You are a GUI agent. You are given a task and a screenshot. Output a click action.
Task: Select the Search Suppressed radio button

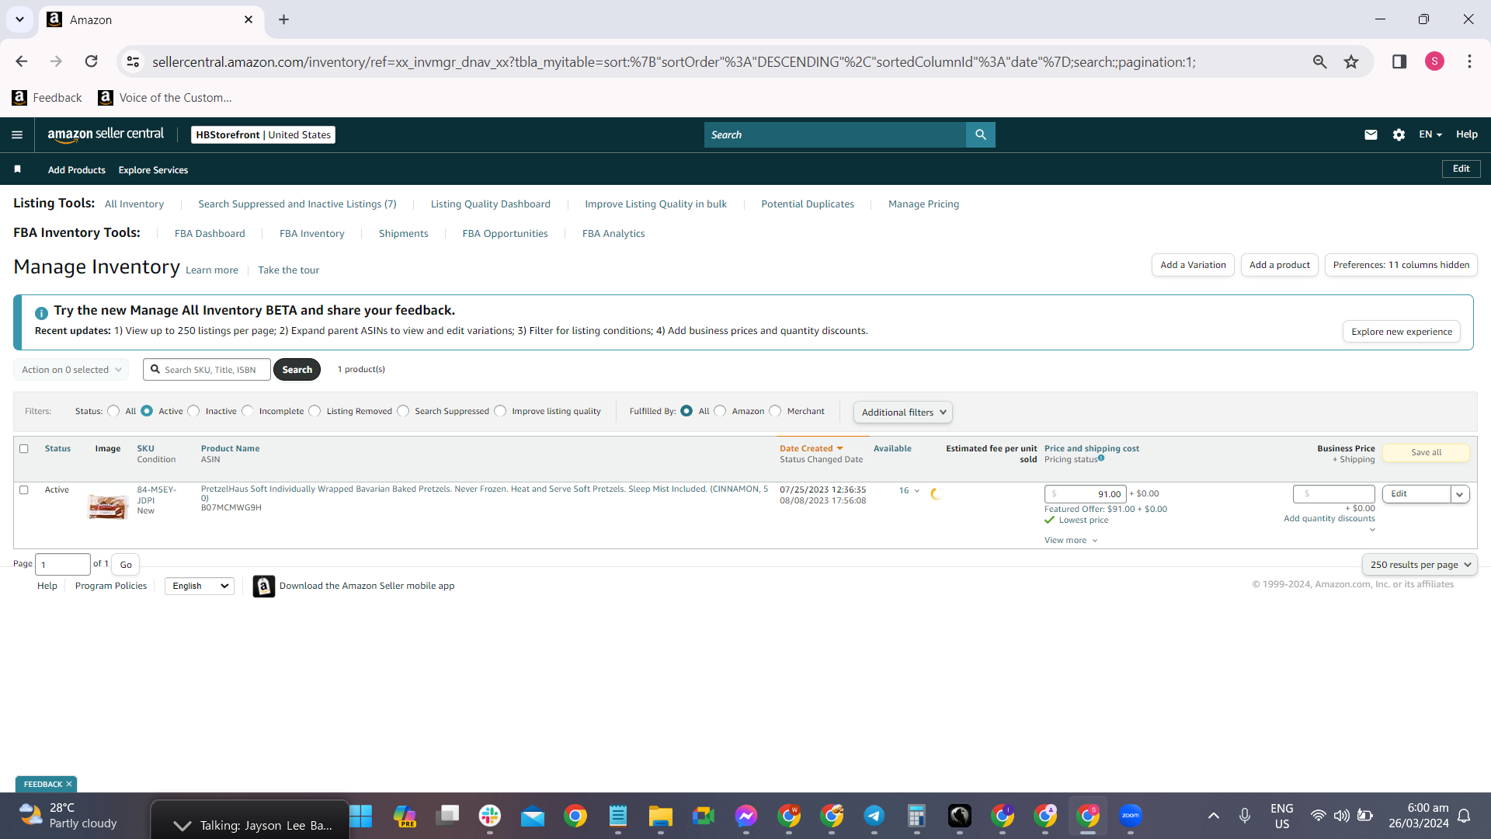(403, 411)
